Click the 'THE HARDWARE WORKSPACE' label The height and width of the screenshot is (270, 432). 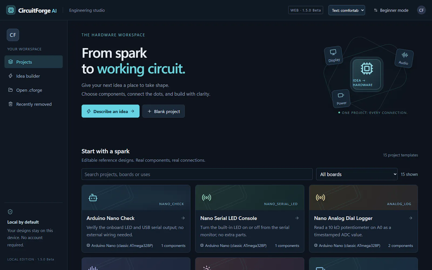click(x=113, y=35)
